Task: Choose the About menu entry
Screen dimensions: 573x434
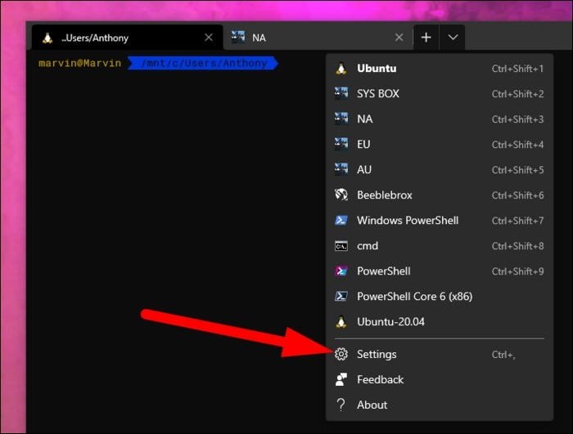Action: coord(440,405)
